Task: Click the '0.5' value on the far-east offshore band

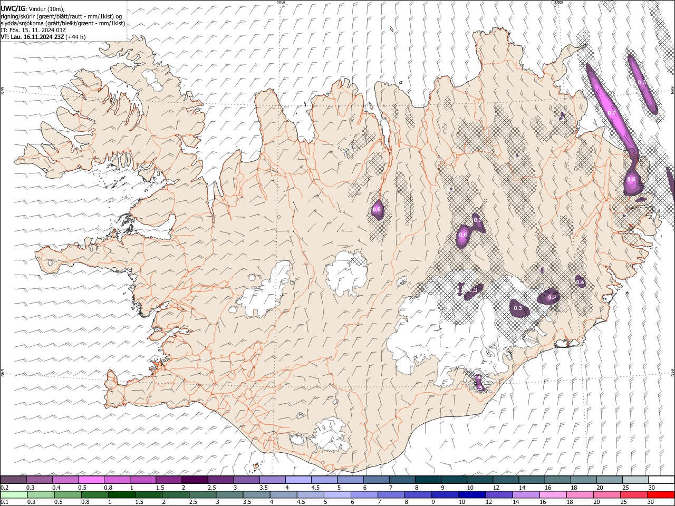Action: click(x=642, y=82)
